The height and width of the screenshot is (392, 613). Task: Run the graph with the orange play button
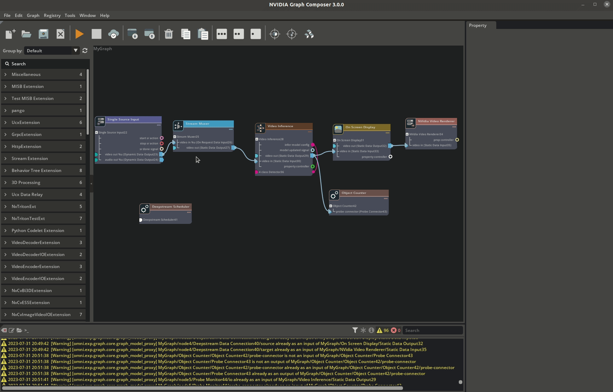coord(80,34)
